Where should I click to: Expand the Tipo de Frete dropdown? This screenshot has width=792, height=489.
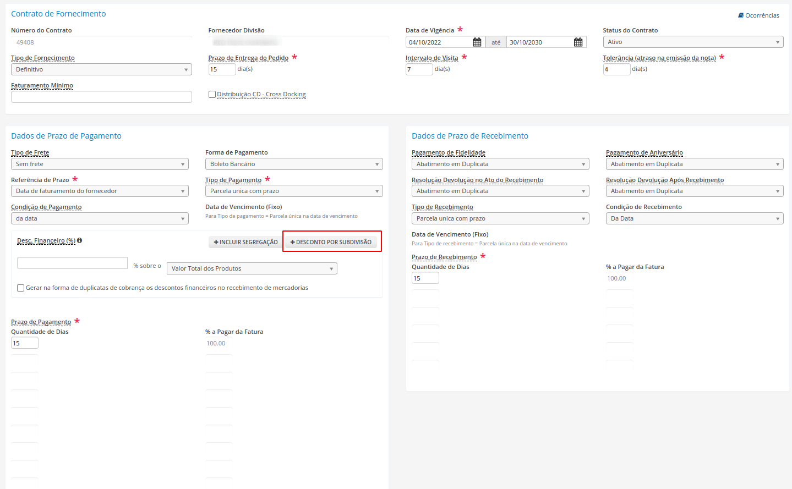coord(100,164)
